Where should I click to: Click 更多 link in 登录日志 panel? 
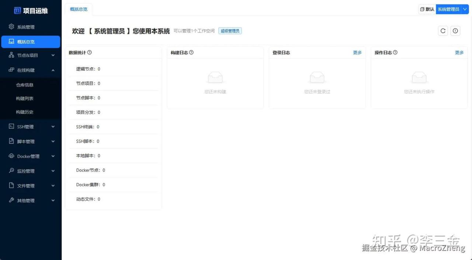click(x=357, y=53)
